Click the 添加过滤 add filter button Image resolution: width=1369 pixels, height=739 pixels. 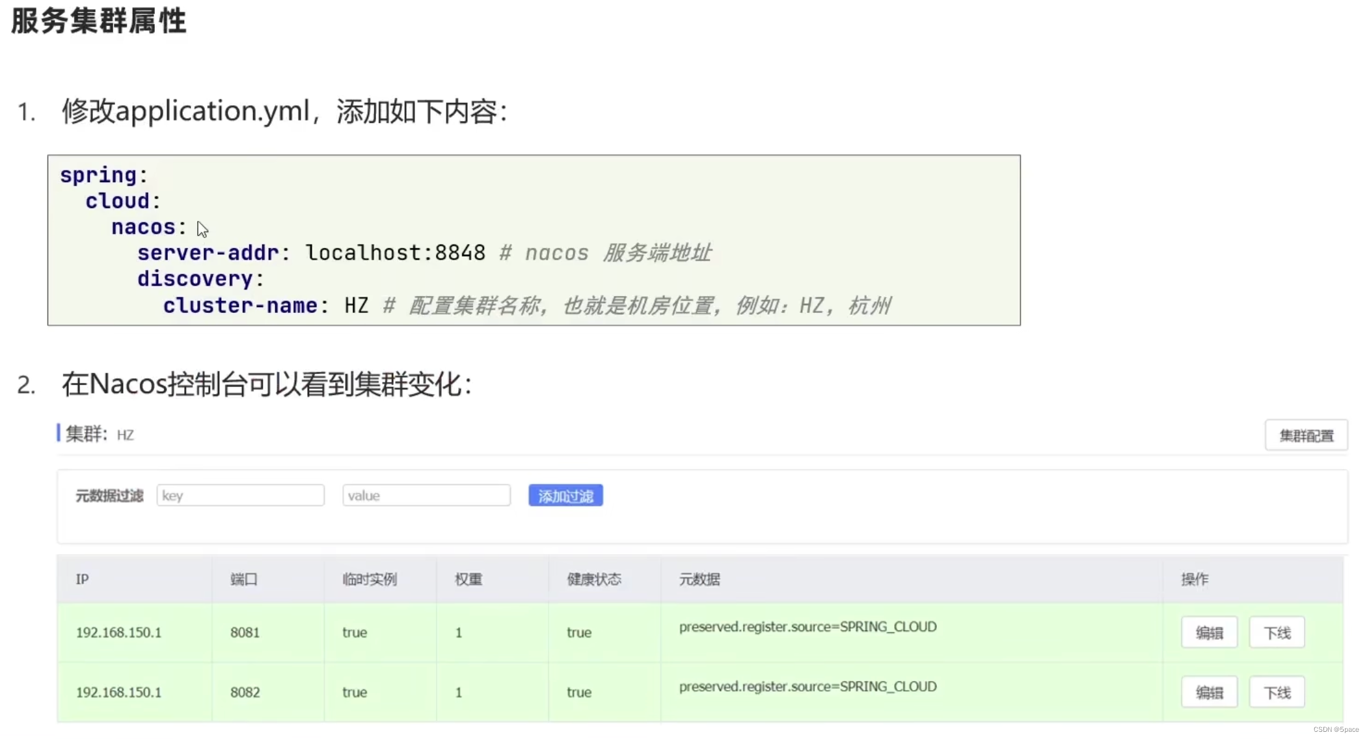click(x=565, y=496)
